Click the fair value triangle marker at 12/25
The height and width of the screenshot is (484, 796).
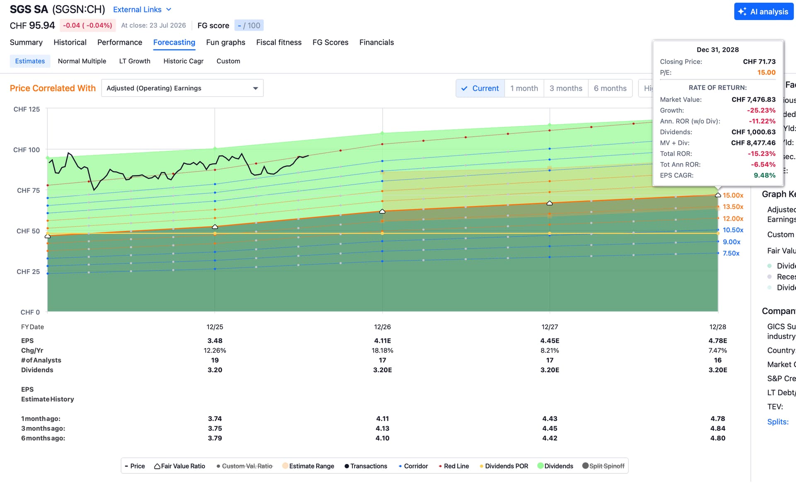click(x=215, y=227)
